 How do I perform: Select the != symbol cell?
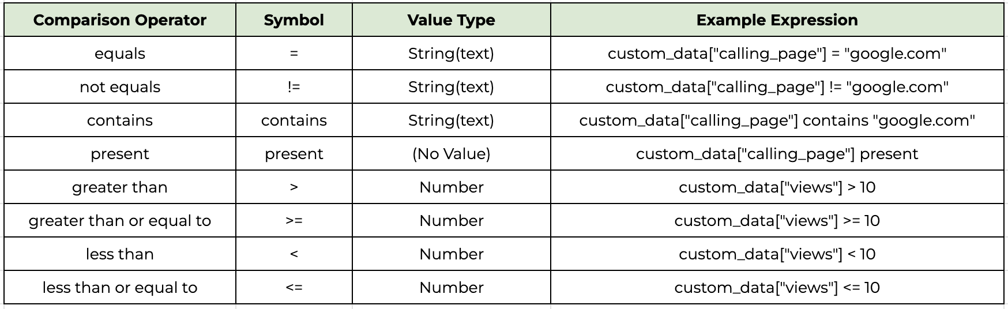(x=294, y=87)
